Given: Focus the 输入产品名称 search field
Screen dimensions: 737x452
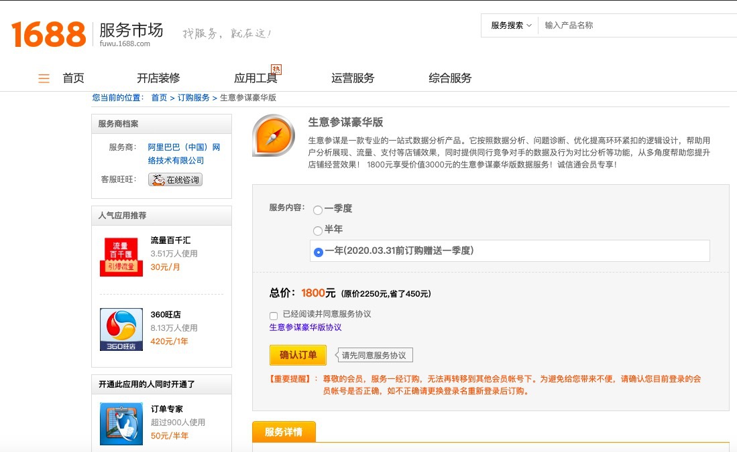Looking at the screenshot, I should click(637, 25).
